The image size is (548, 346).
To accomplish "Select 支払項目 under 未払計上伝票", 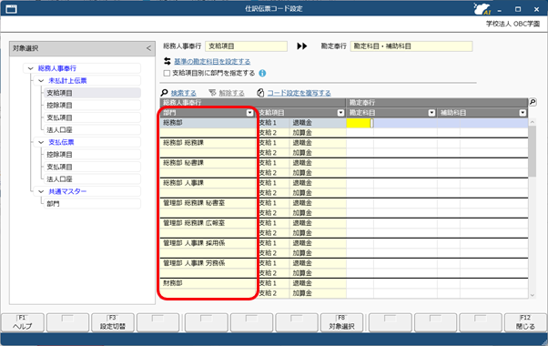I will 92,117.
